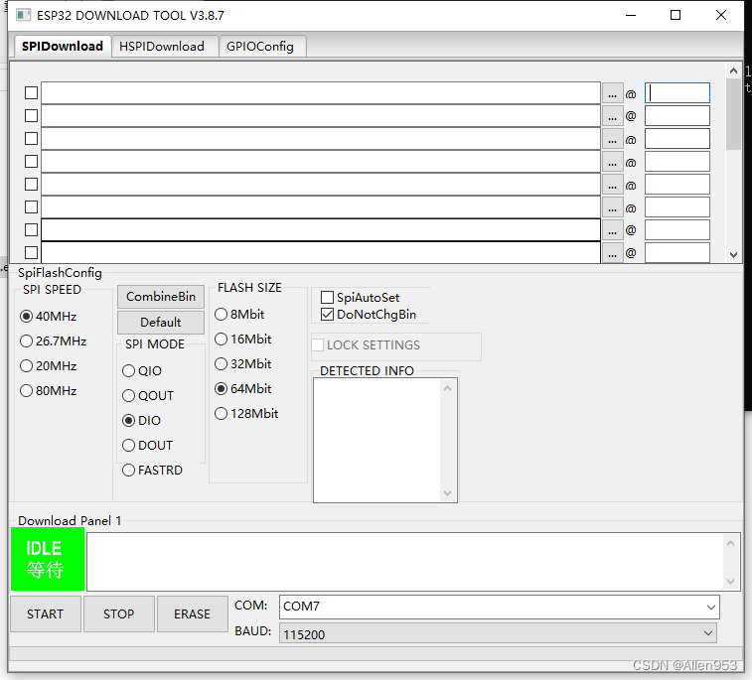Click the START button
The image size is (752, 680).
(x=45, y=613)
